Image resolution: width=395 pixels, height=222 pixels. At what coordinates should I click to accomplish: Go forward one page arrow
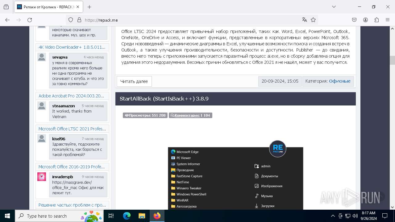19,20
